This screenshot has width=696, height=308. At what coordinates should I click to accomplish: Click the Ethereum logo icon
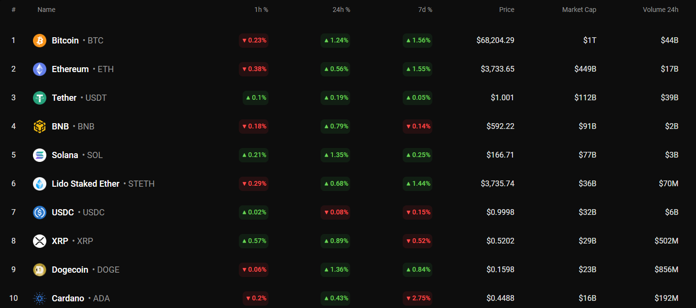(x=39, y=69)
